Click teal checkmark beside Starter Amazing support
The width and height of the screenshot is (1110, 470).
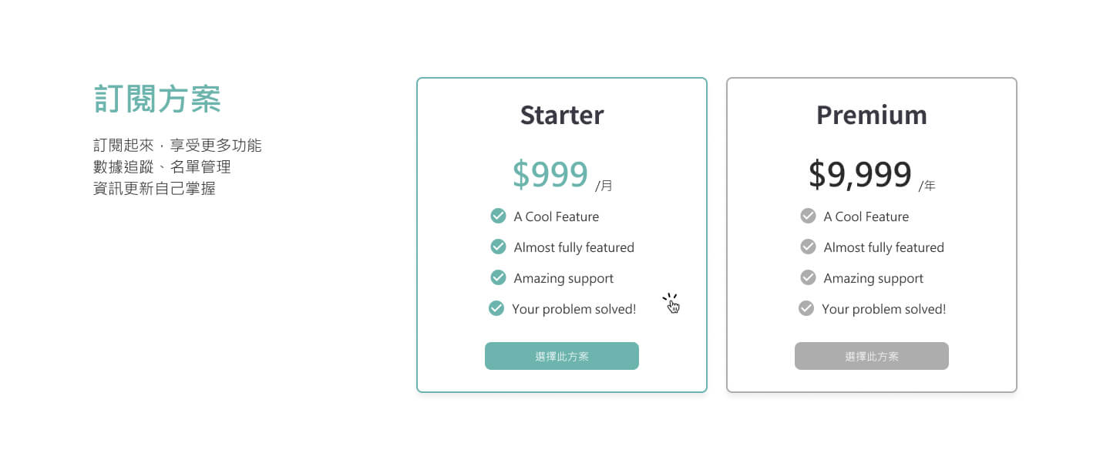[x=498, y=277]
